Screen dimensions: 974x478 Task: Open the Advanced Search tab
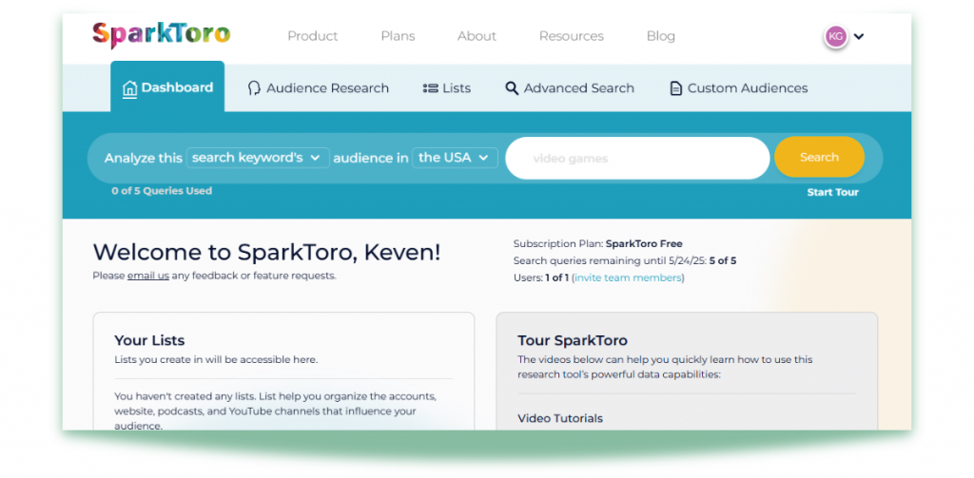pyautogui.click(x=570, y=88)
